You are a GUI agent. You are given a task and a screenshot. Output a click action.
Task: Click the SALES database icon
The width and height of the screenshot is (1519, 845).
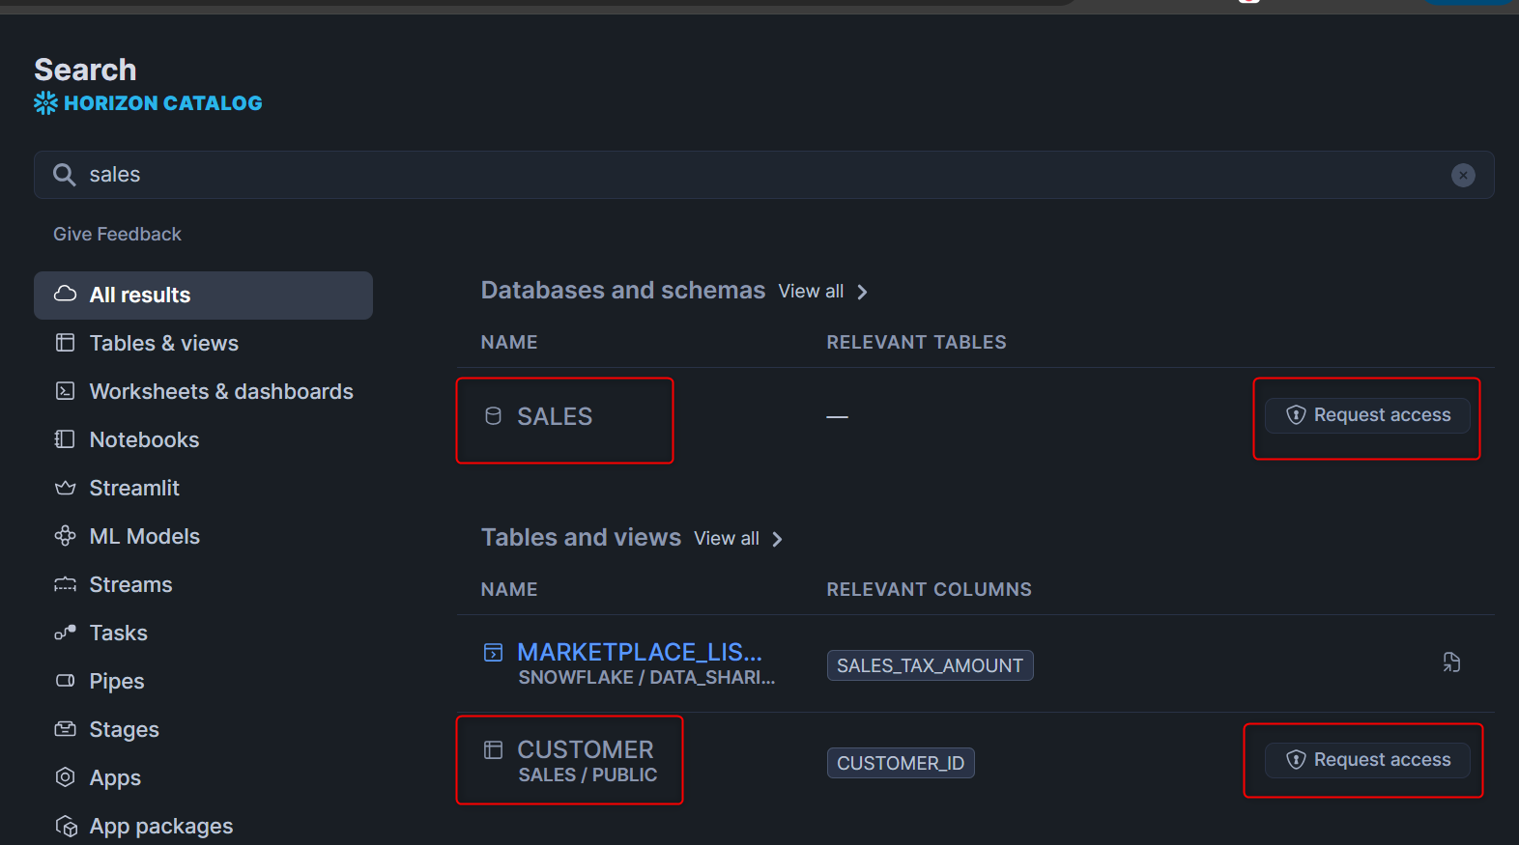pos(493,416)
